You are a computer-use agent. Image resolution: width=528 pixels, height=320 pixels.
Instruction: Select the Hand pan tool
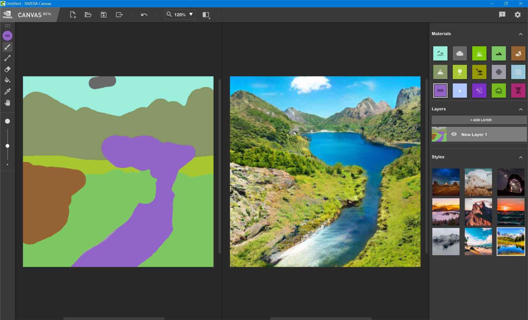click(7, 103)
